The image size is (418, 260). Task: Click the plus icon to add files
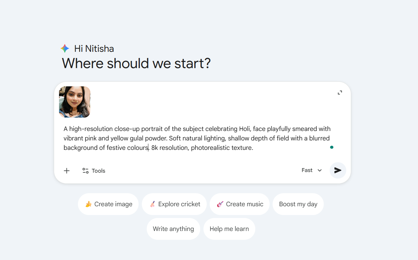[x=67, y=171]
